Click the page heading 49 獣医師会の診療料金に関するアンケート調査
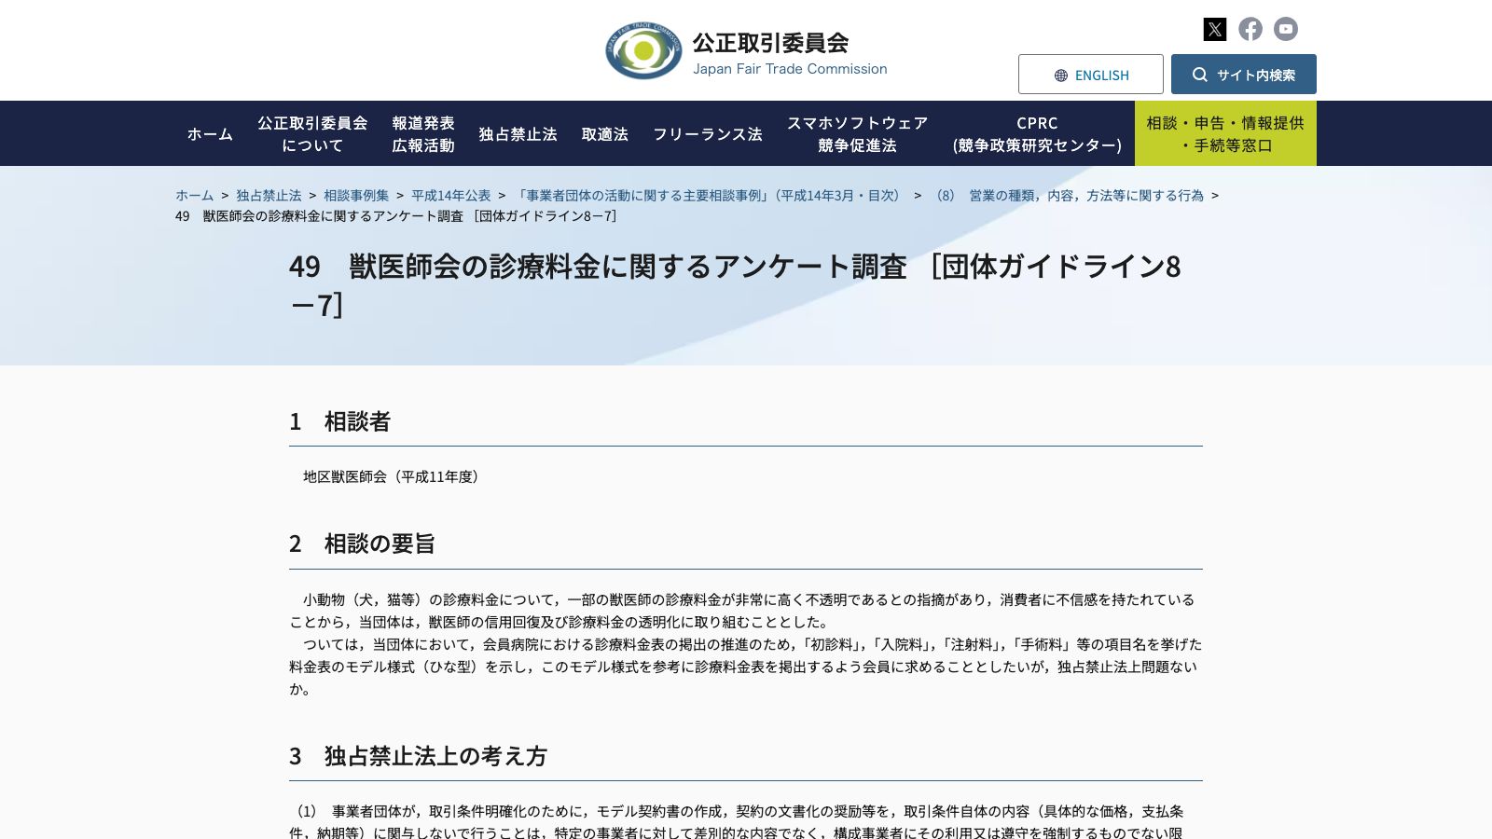Image resolution: width=1492 pixels, height=839 pixels. [735, 285]
